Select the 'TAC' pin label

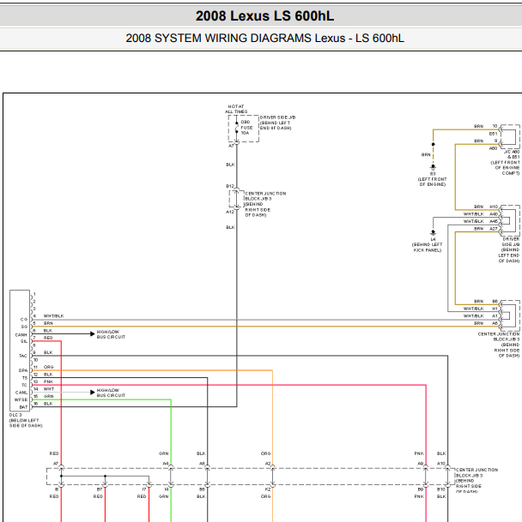[x=22, y=357]
